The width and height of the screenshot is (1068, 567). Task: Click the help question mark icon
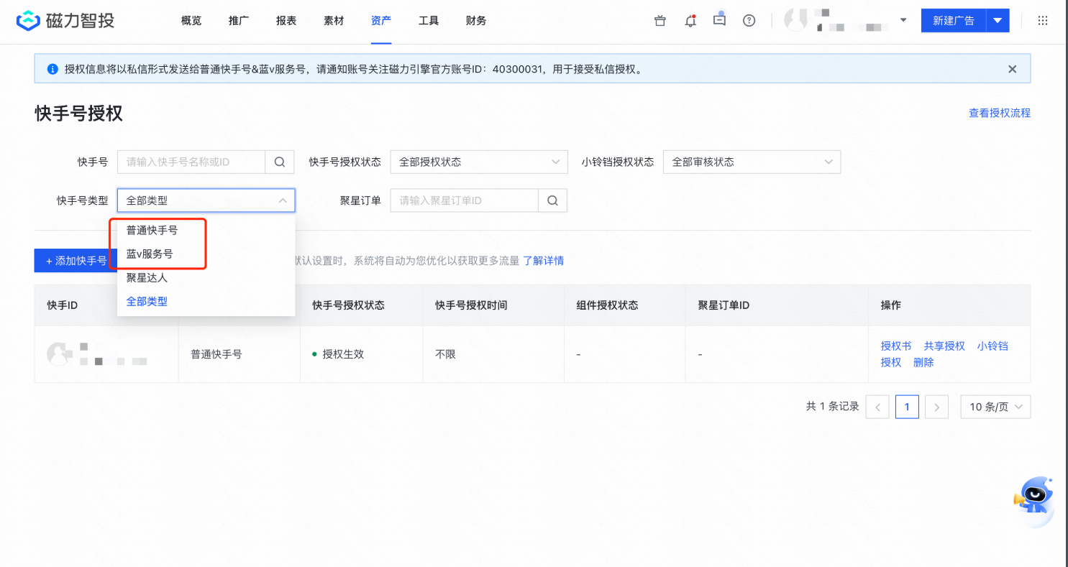(x=749, y=20)
